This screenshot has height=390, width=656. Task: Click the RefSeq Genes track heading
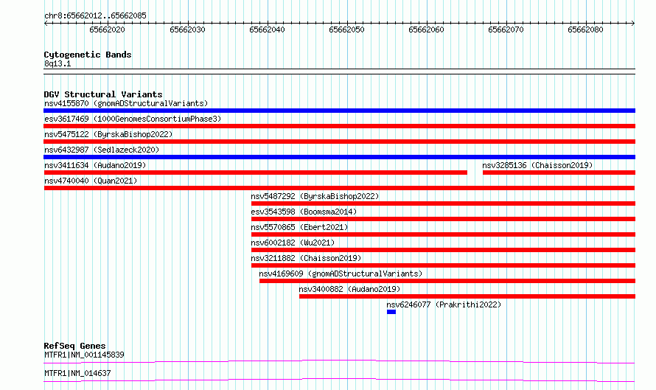point(74,346)
